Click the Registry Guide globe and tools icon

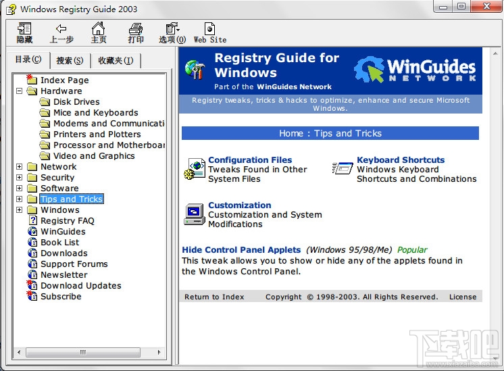tap(195, 70)
